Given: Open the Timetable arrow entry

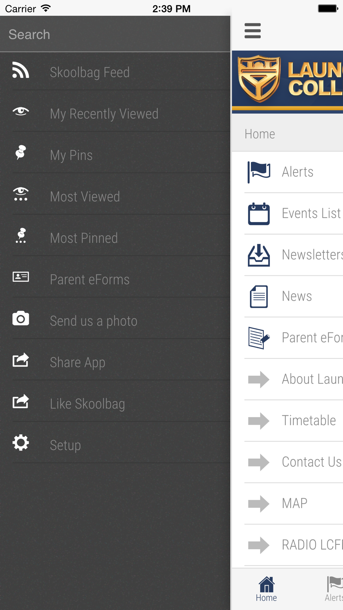Looking at the screenshot, I should pyautogui.click(x=294, y=421).
